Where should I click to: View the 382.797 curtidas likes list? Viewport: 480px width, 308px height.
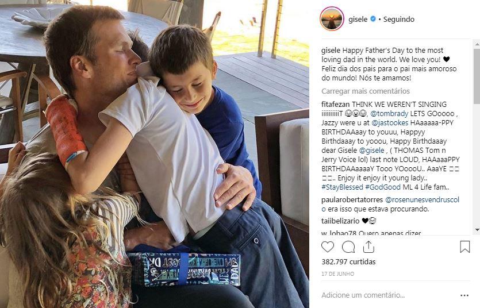pos(348,262)
